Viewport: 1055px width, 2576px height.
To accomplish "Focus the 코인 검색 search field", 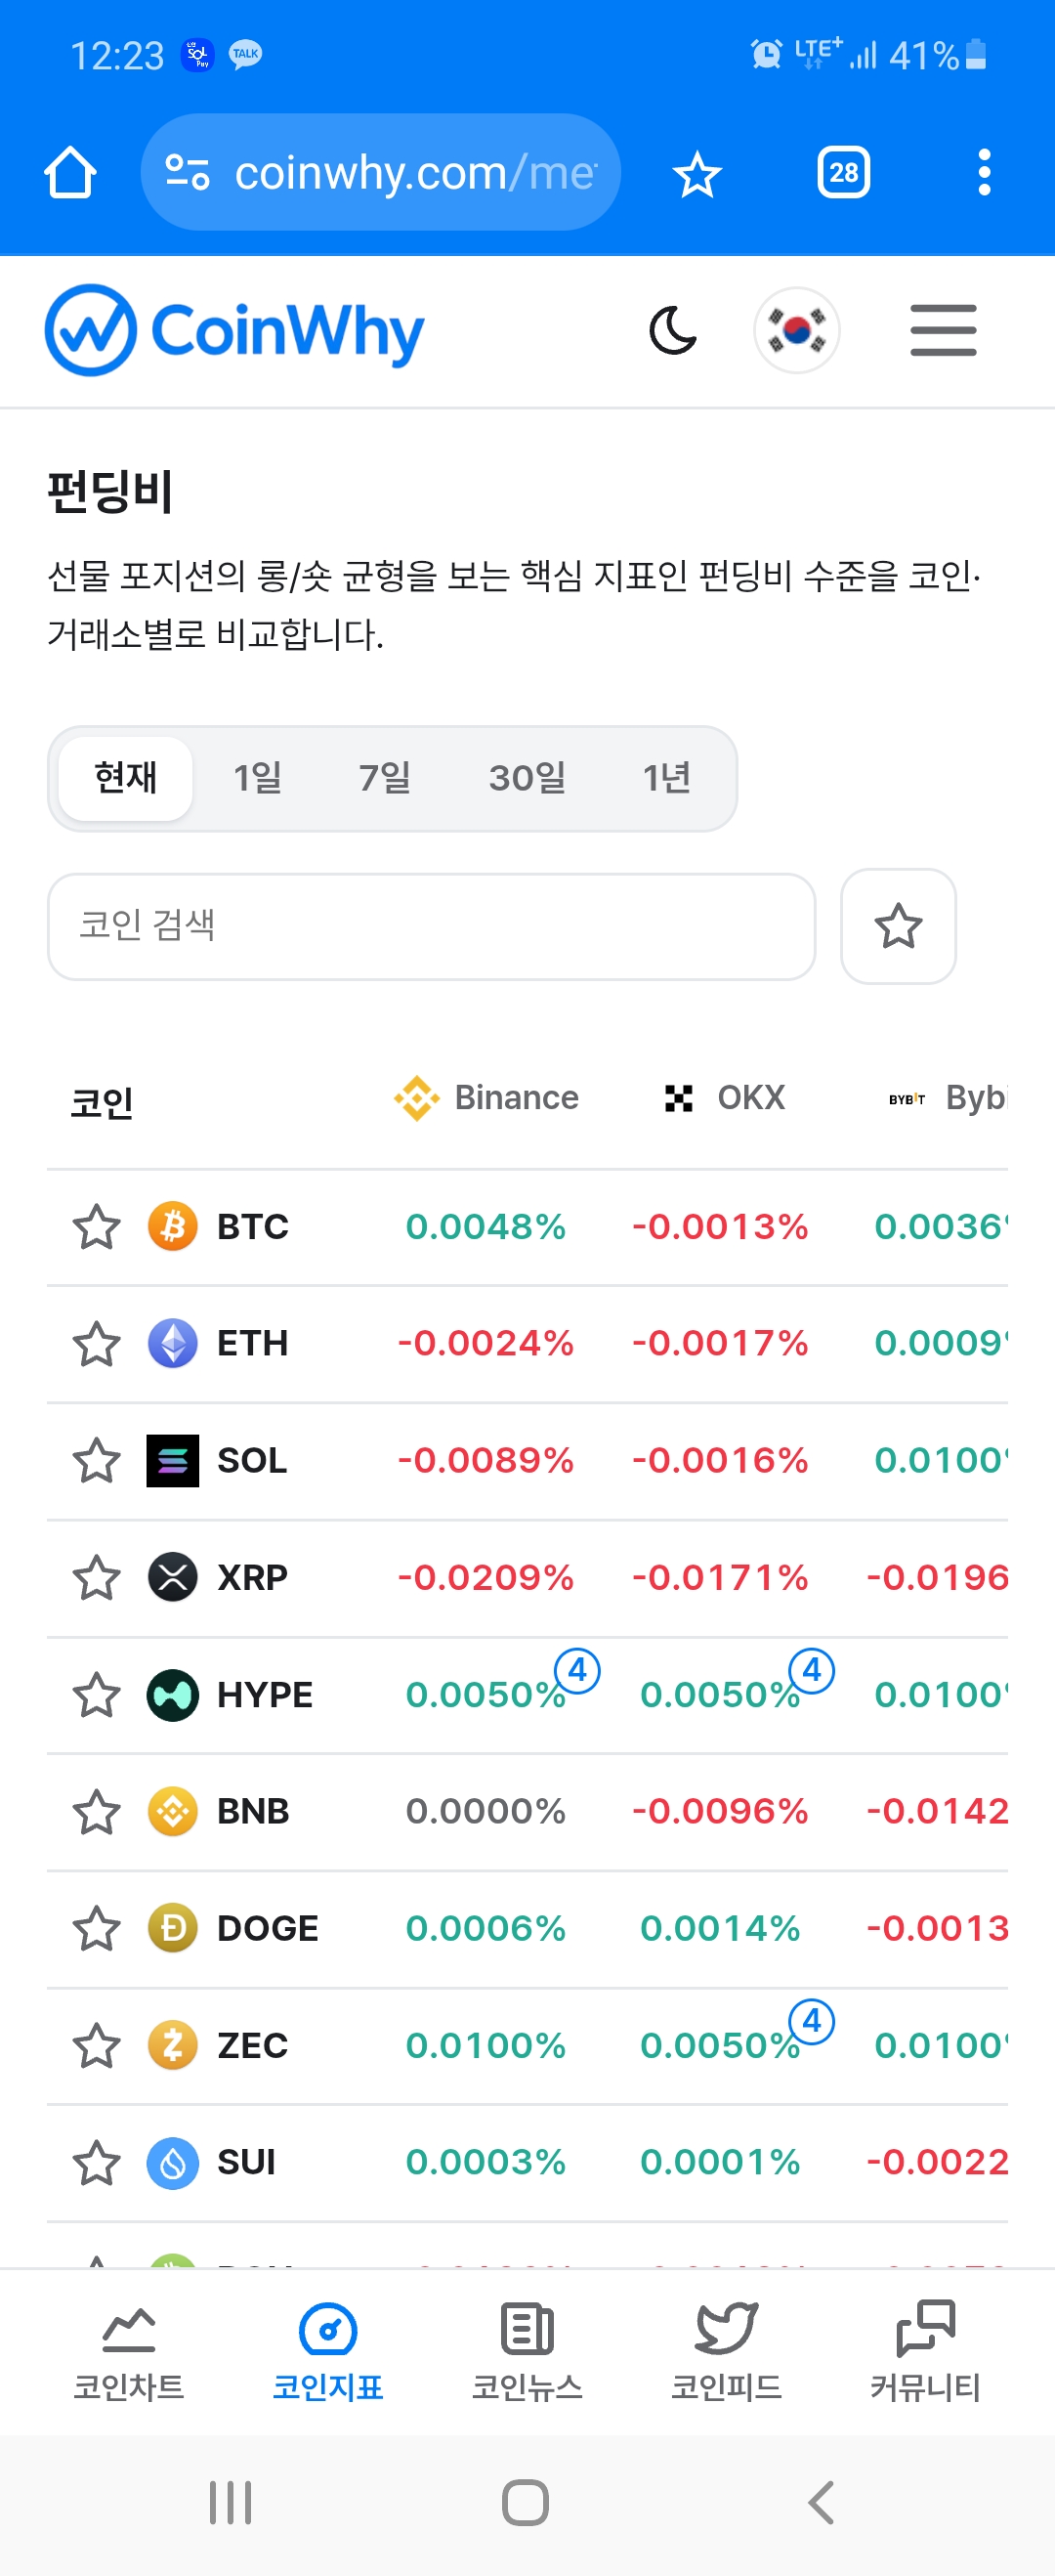I will 431,926.
